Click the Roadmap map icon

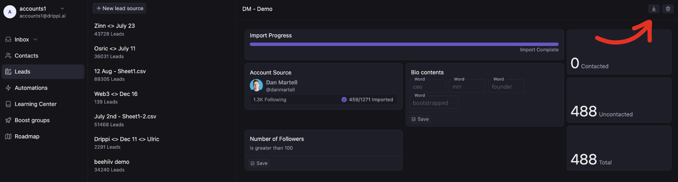point(8,136)
